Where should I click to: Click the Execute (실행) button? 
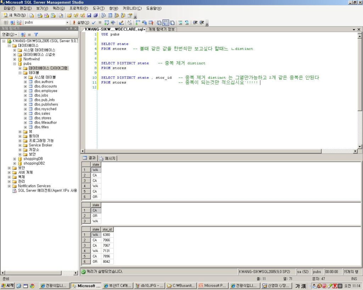(x=81, y=22)
